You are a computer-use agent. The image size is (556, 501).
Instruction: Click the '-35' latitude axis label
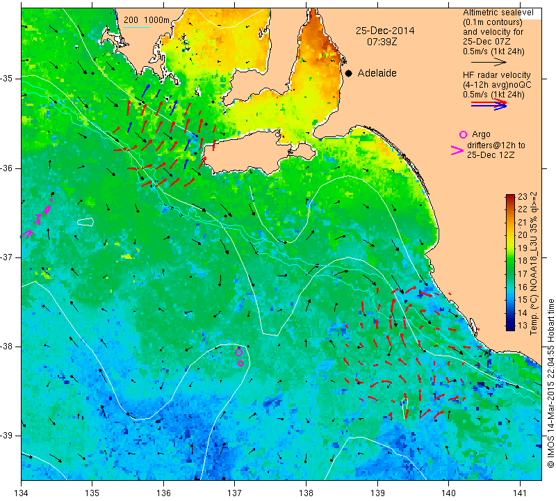pos(7,79)
